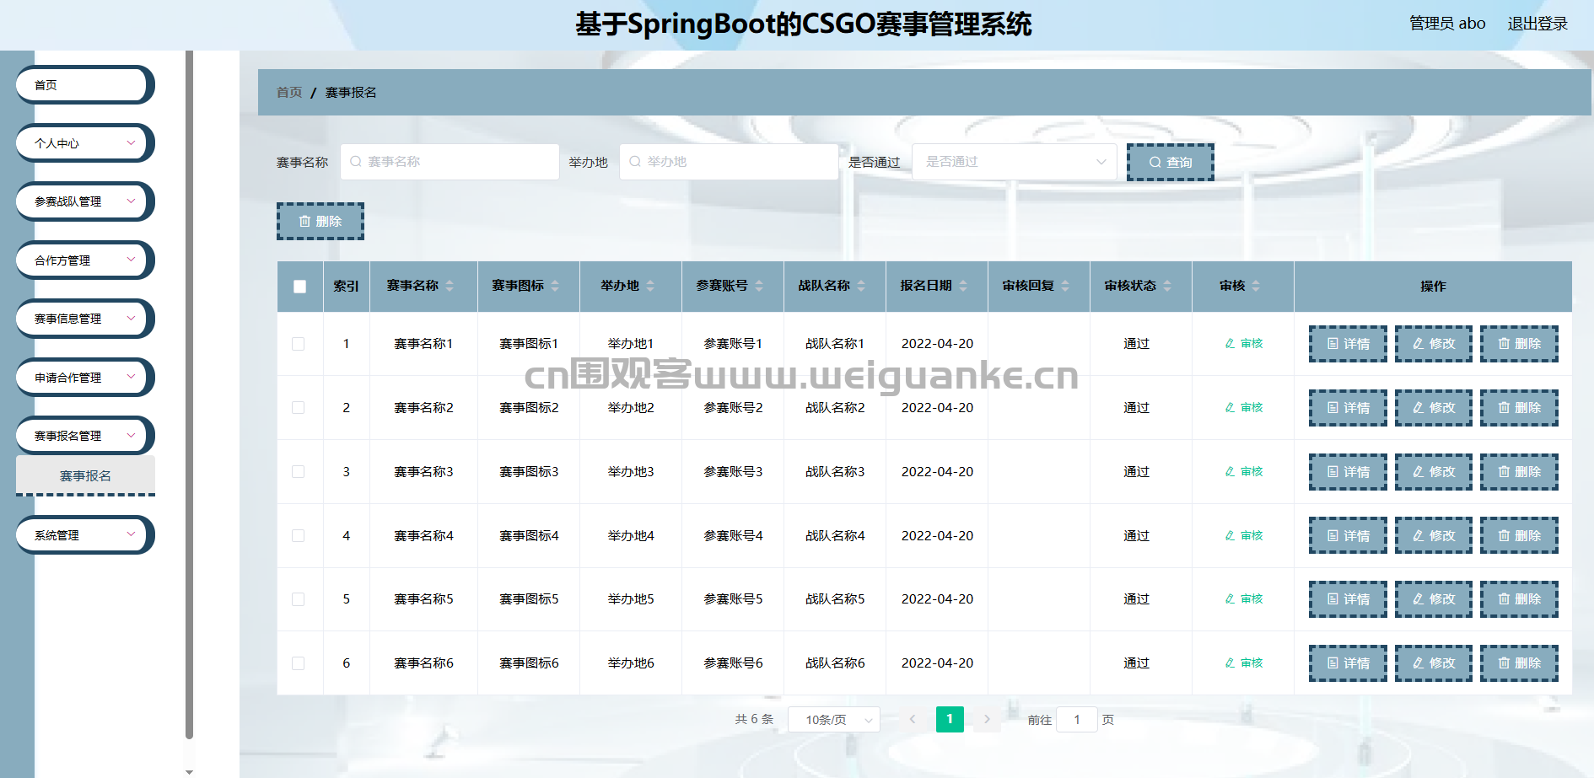
Task: Focus the 举办地 search input
Action: click(729, 162)
